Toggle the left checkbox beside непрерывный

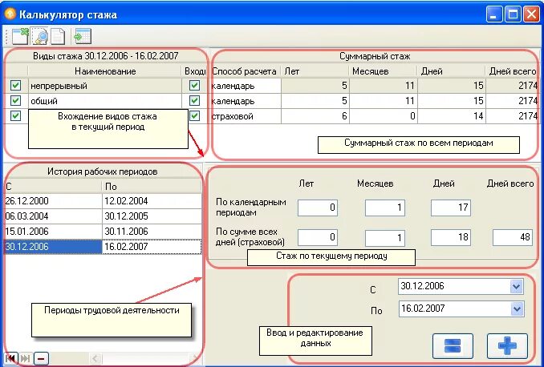pyautogui.click(x=15, y=85)
